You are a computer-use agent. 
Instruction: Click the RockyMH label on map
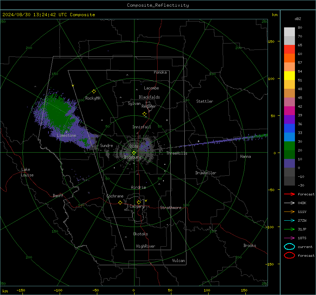pos(93,98)
